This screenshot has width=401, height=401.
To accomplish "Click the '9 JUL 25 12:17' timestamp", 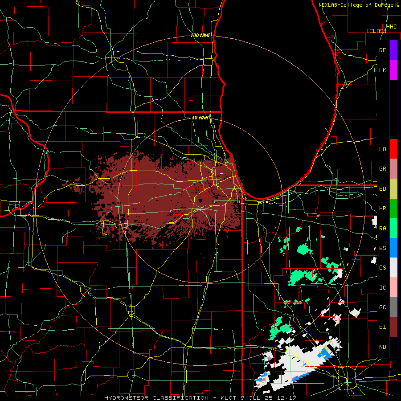I will click(269, 398).
